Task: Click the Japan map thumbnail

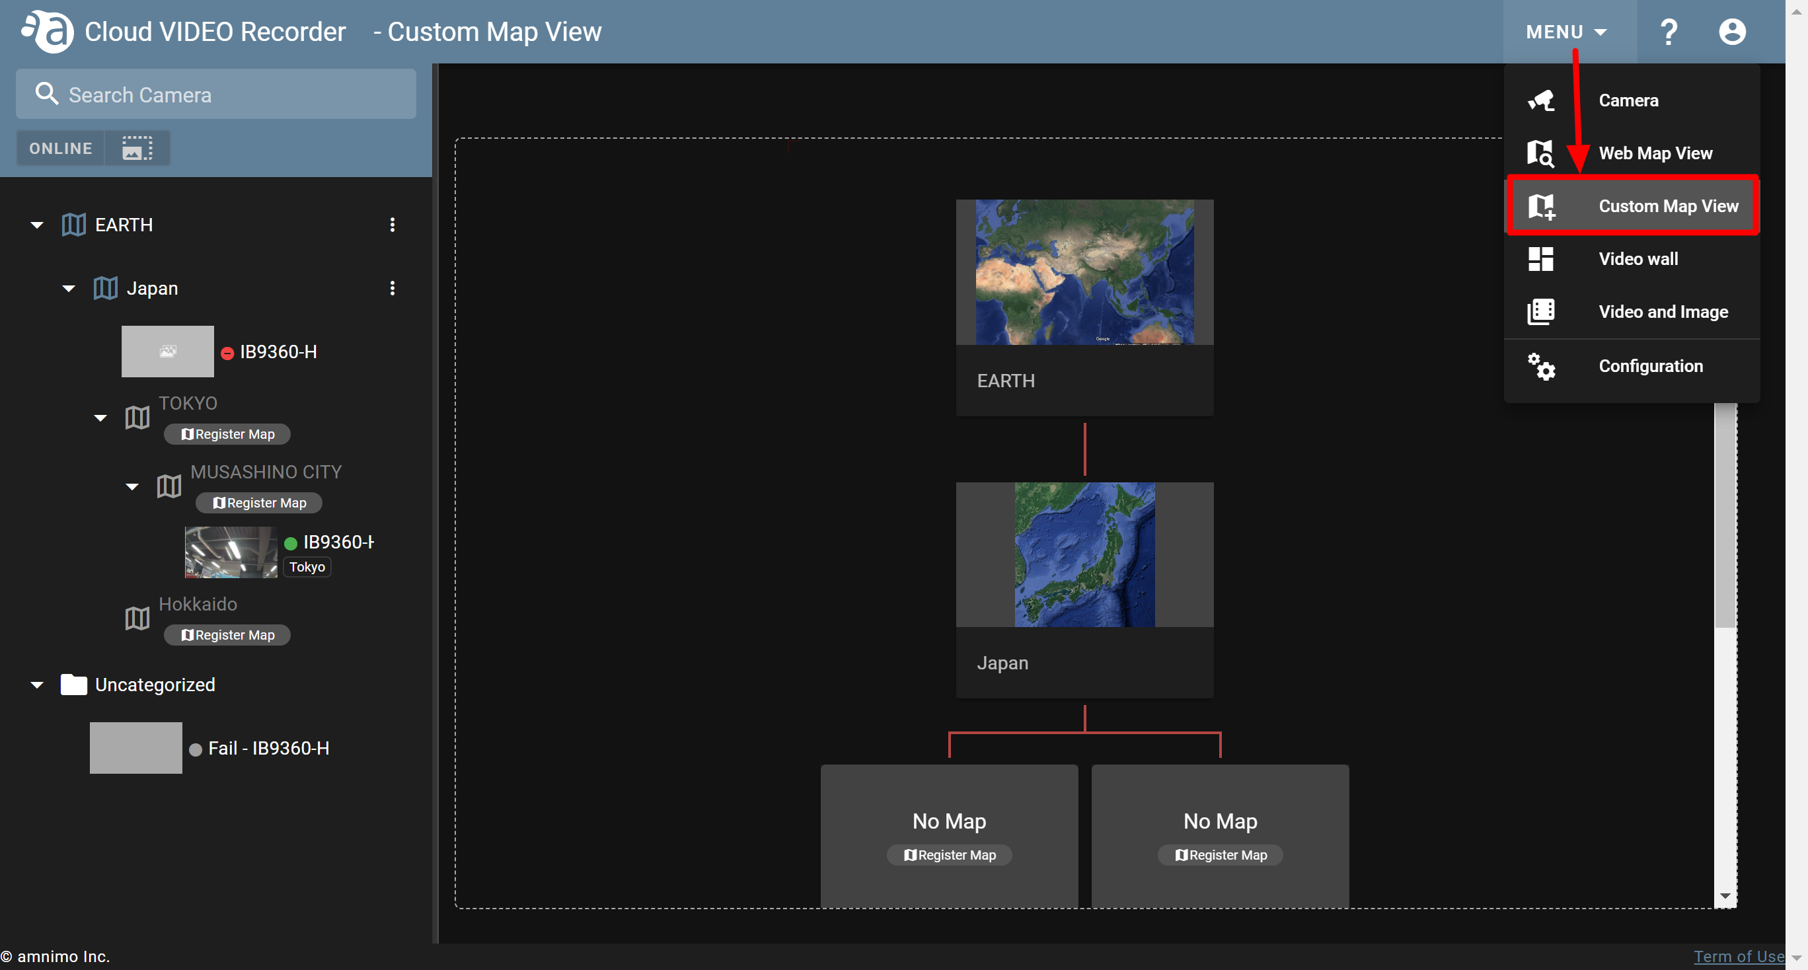Action: 1084,554
